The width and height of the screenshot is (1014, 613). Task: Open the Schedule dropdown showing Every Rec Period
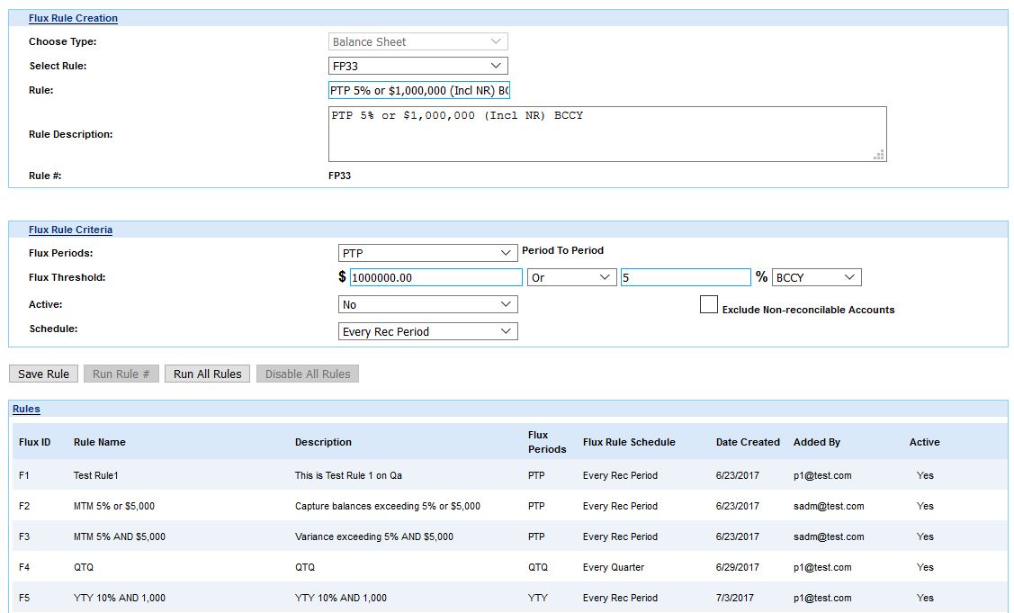coord(426,331)
